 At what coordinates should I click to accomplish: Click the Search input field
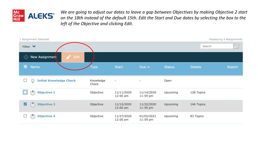point(216,46)
